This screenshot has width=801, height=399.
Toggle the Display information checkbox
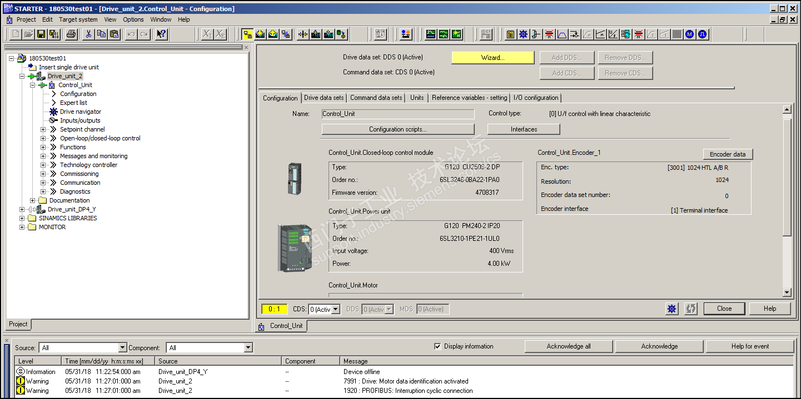click(x=438, y=347)
